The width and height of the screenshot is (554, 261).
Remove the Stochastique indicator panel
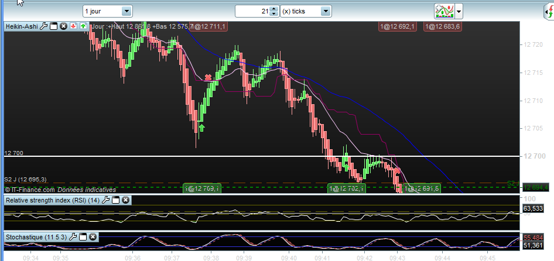pyautogui.click(x=93, y=237)
